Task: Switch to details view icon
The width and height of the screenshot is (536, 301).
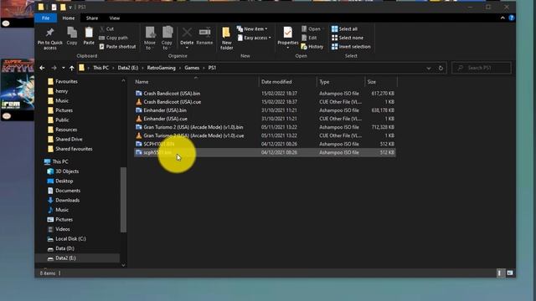Action: 500,273
